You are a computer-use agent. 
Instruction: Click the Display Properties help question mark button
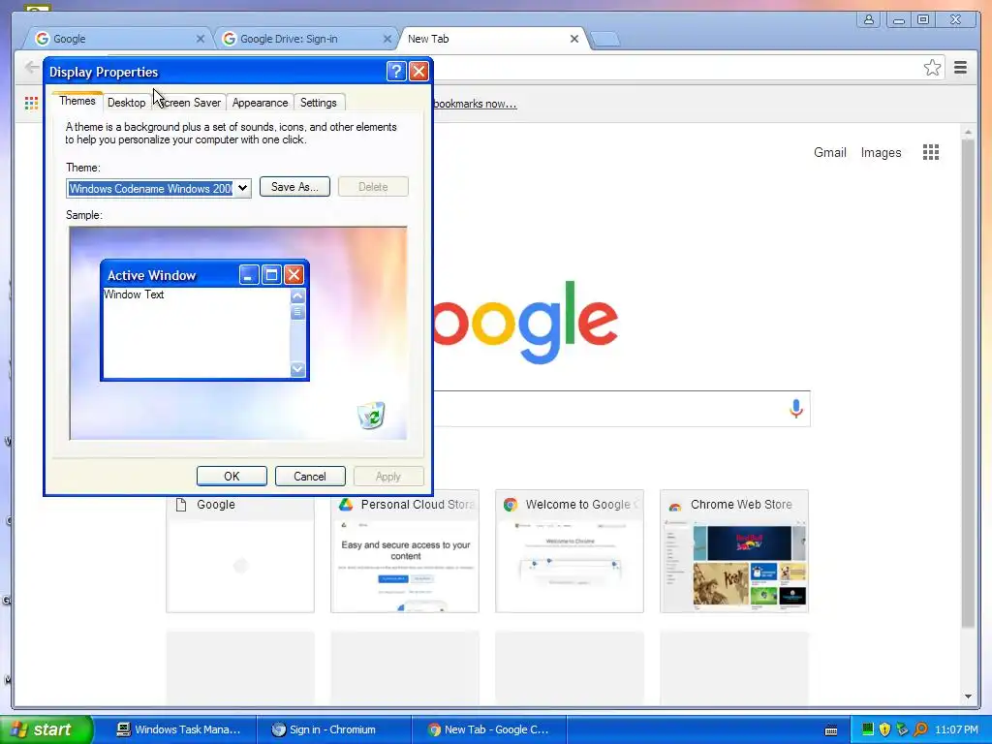396,72
